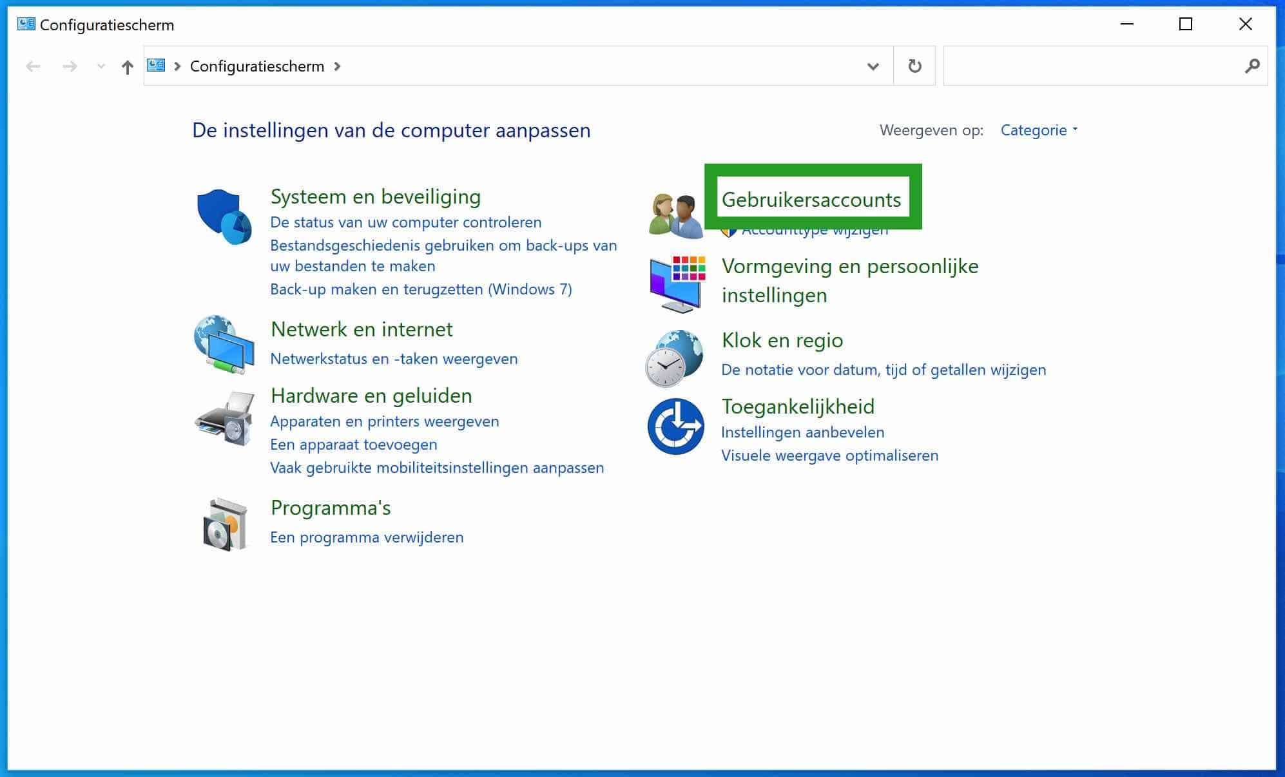
Task: Click the refresh icon beside the address bar
Action: click(x=914, y=66)
